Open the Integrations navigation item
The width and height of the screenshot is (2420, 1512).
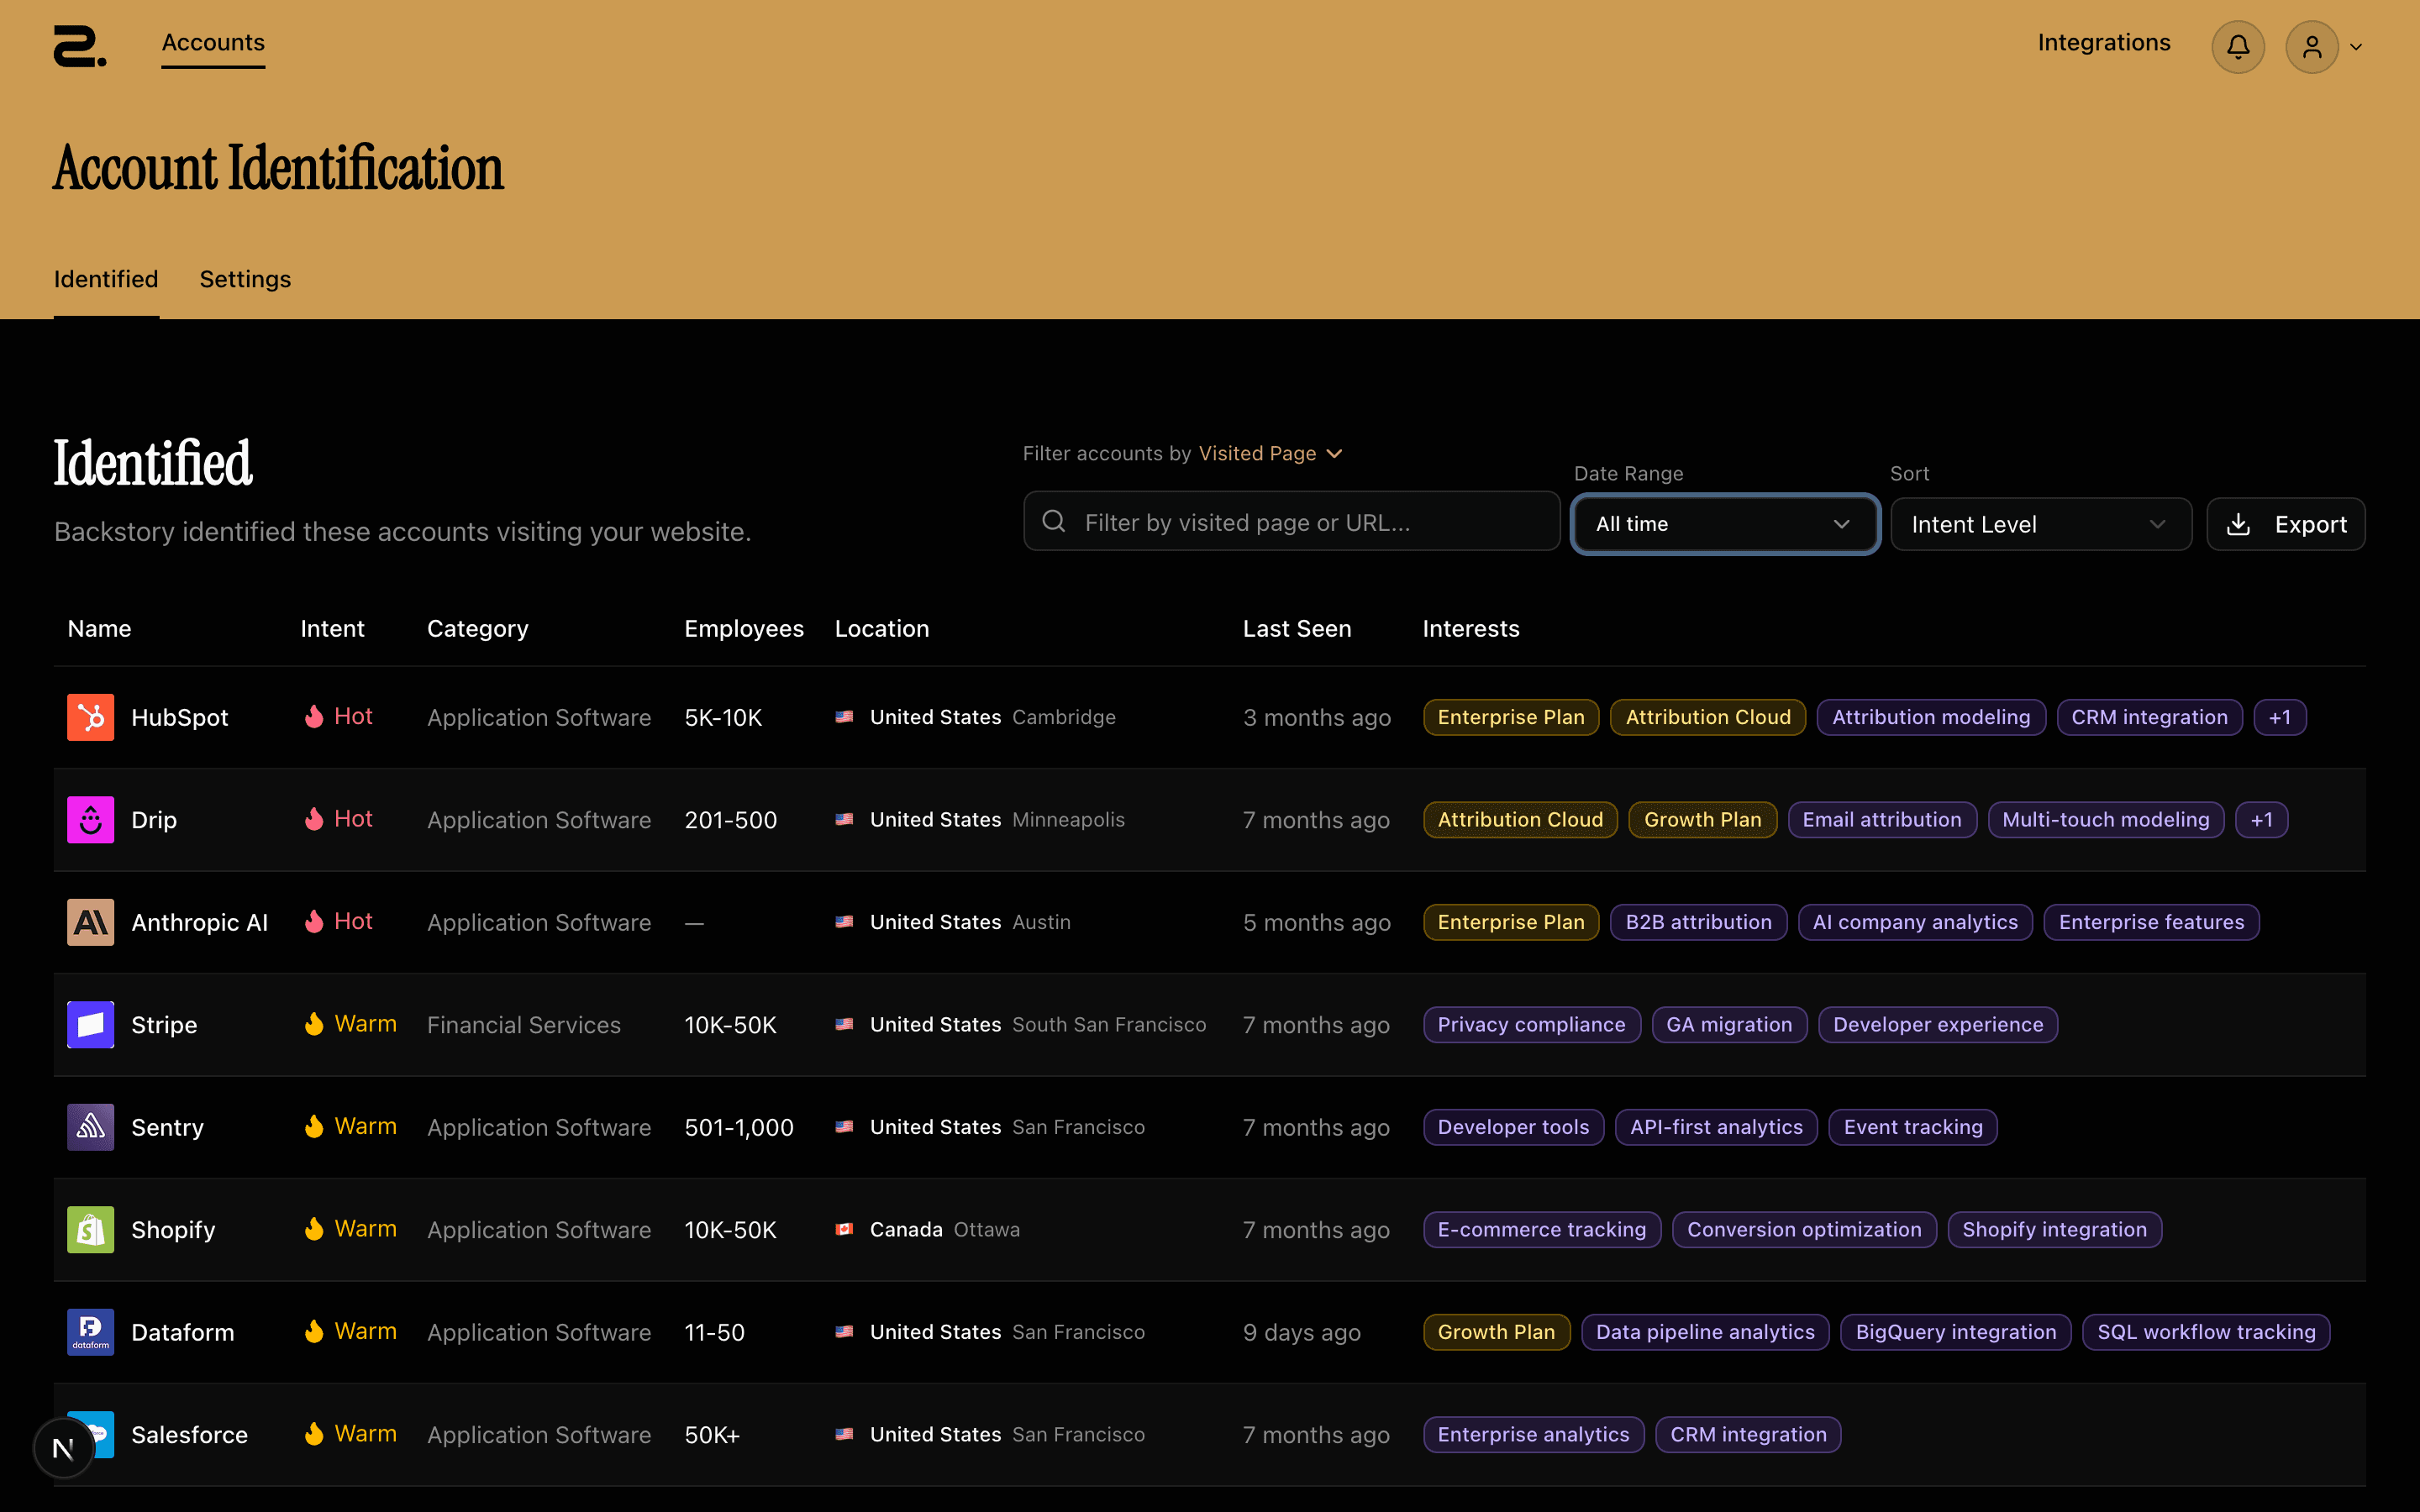[x=2104, y=43]
